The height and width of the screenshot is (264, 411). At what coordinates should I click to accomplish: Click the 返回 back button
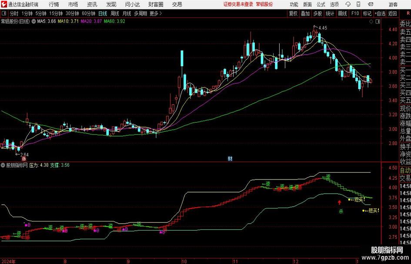(x=392, y=13)
